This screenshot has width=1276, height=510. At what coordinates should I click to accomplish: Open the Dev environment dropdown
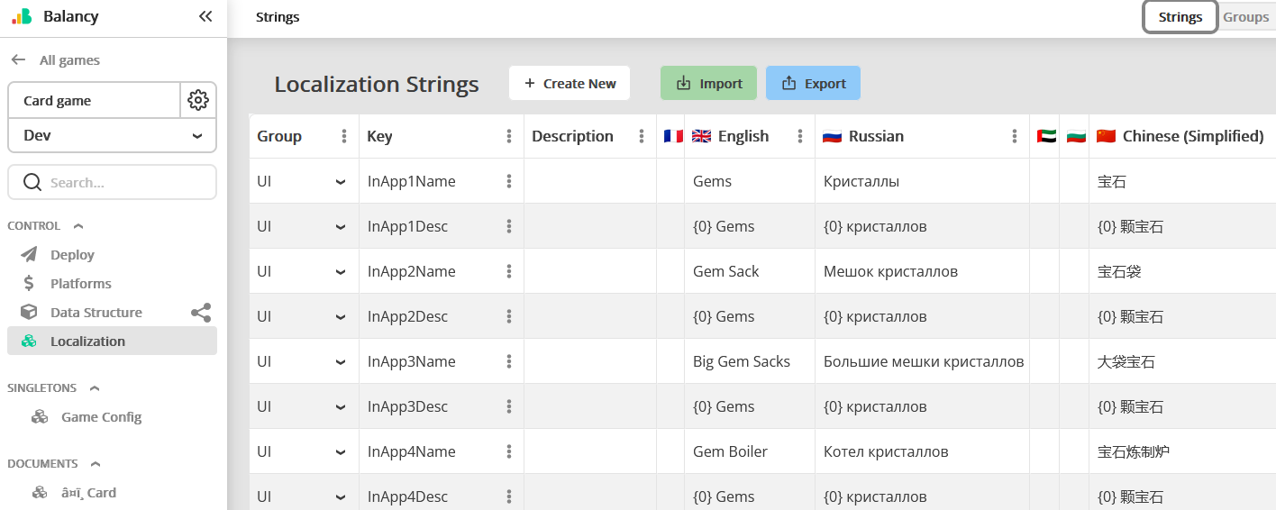[x=112, y=135]
